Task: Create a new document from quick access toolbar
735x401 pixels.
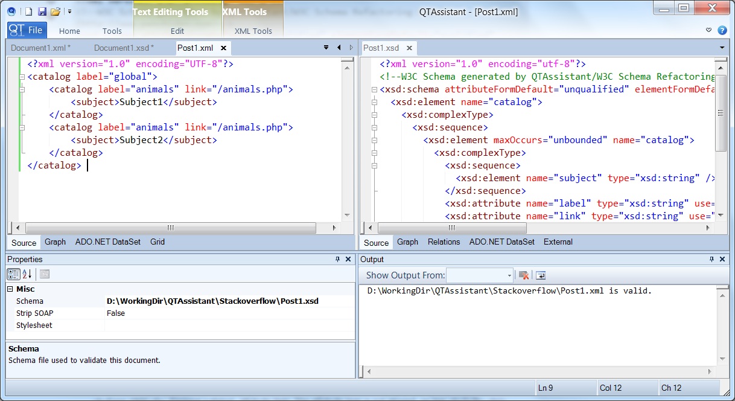Action: [x=28, y=11]
